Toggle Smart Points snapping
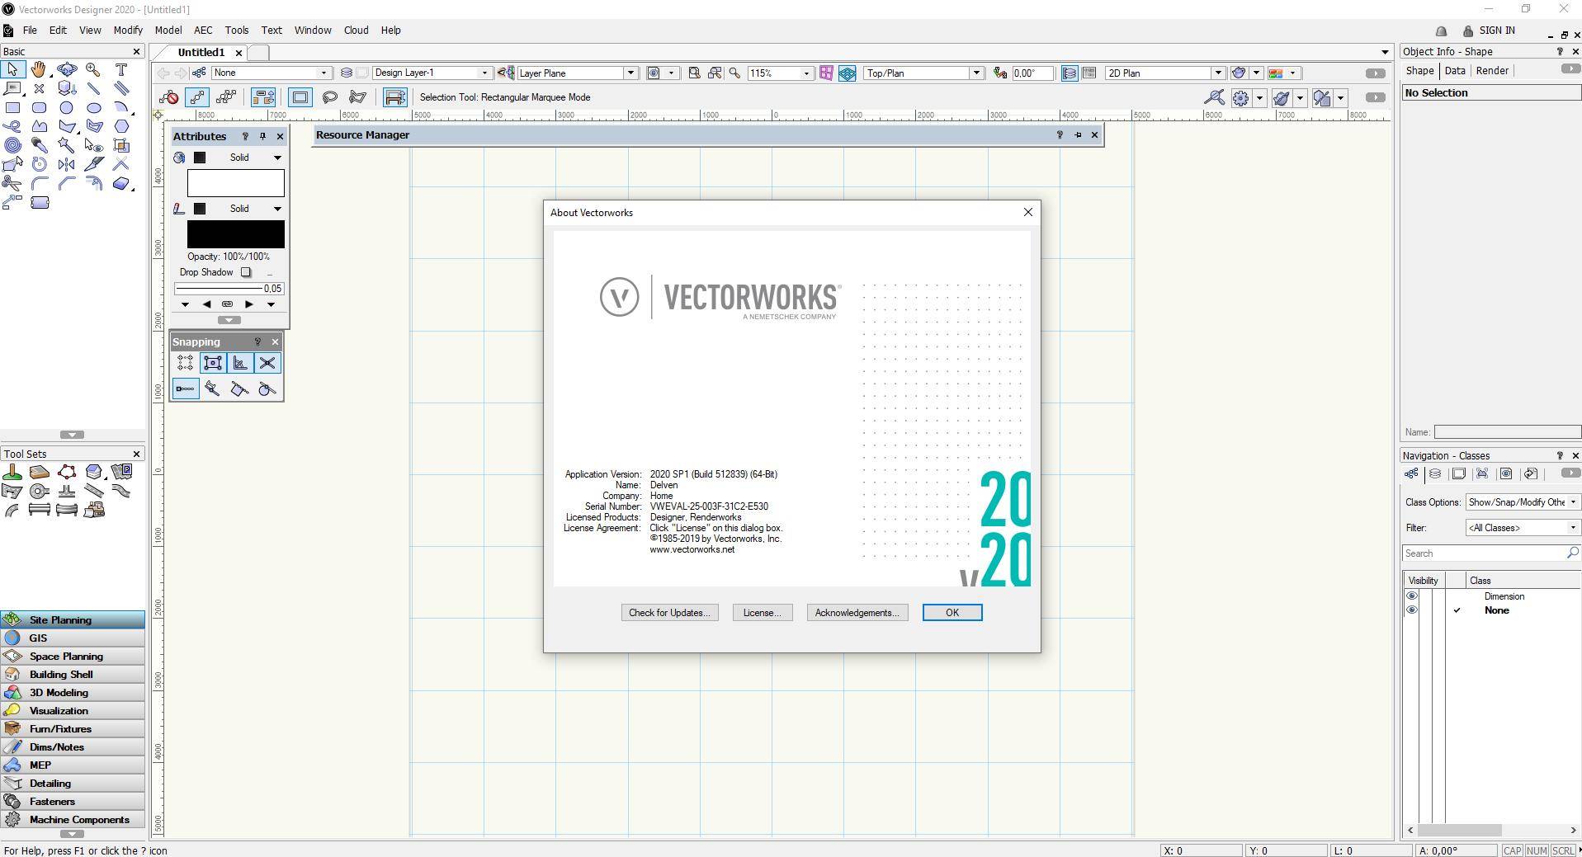This screenshot has width=1582, height=857. click(x=185, y=388)
